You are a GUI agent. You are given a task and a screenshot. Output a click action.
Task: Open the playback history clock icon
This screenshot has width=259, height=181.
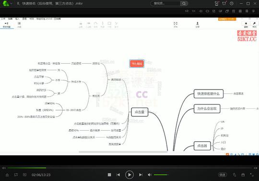(232, 3)
